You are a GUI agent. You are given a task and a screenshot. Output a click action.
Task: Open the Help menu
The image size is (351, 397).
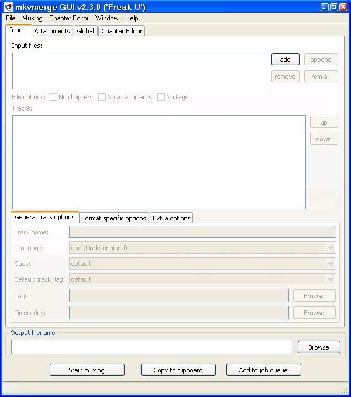132,18
